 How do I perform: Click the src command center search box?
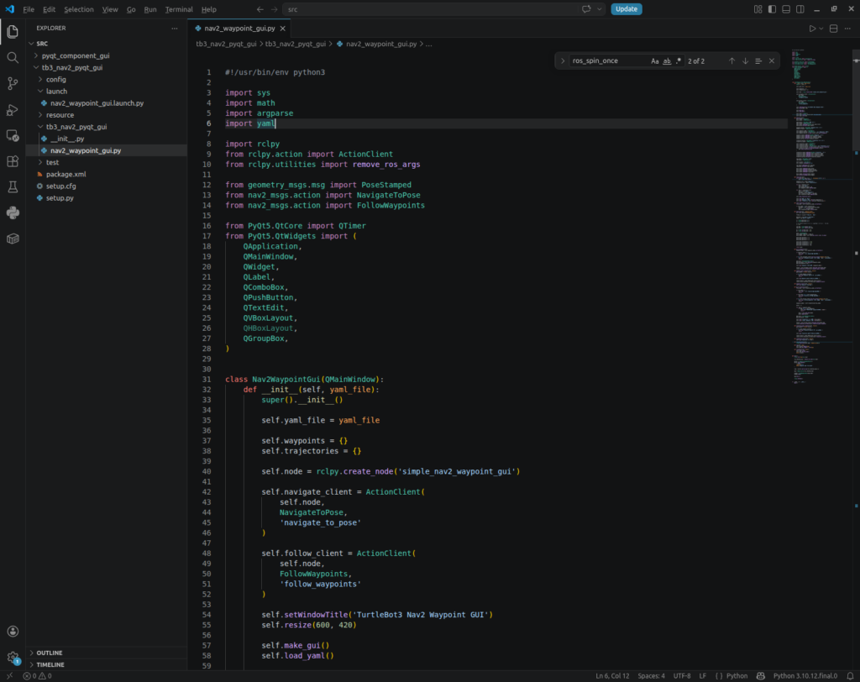(431, 9)
